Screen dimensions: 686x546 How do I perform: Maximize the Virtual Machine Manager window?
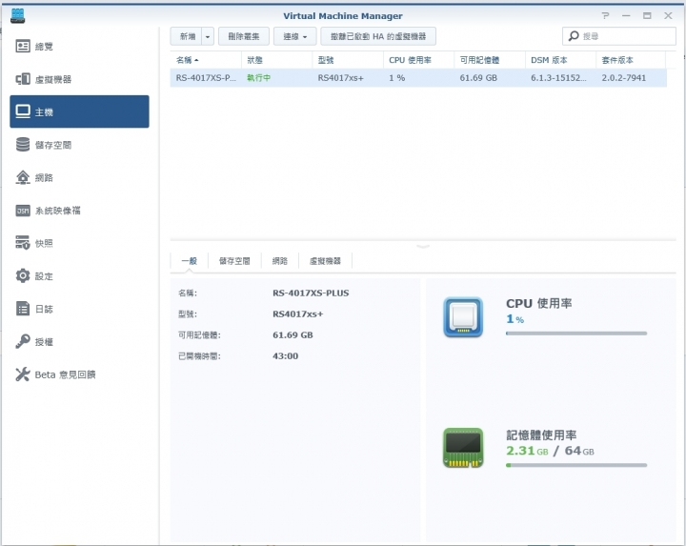tap(647, 16)
